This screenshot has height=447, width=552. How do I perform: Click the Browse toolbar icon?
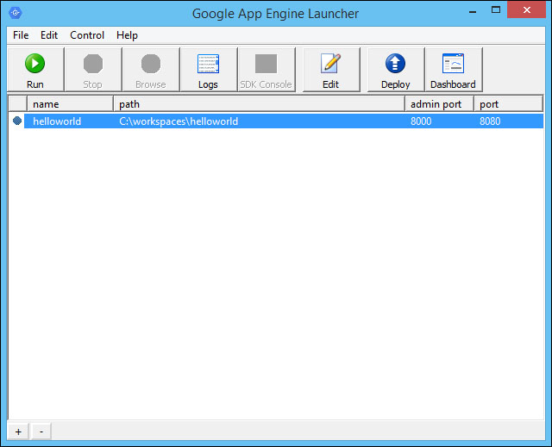(x=151, y=64)
